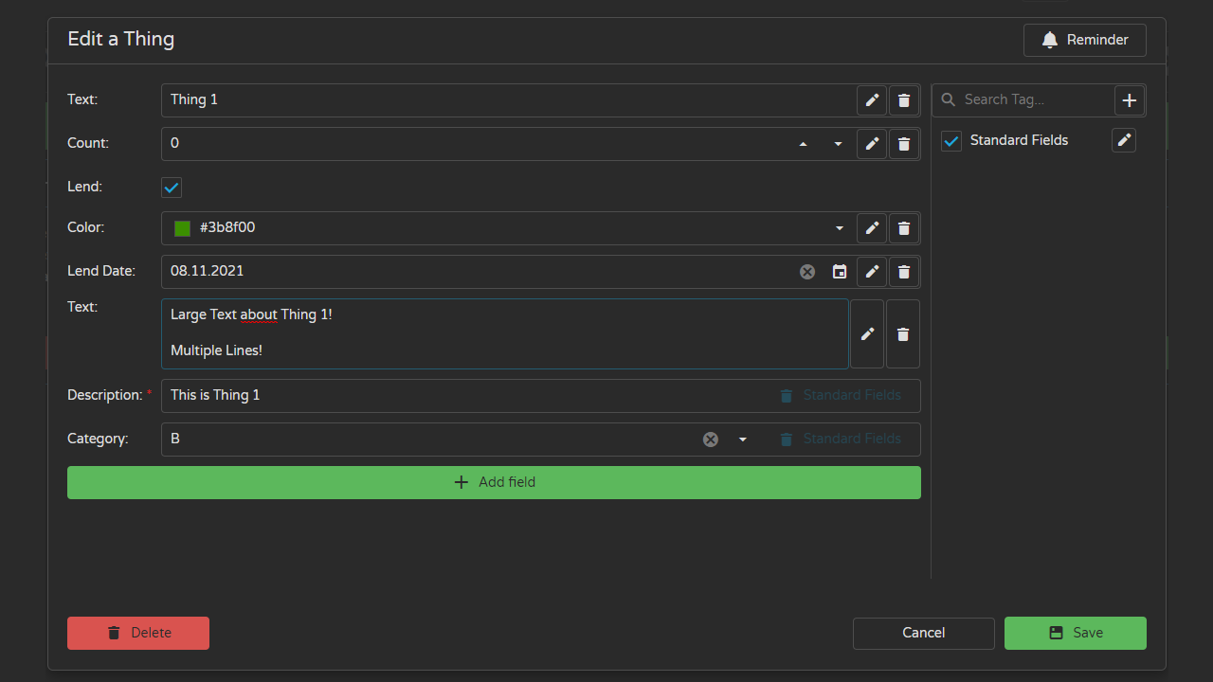Click the 'Lend Date:' label
This screenshot has height=682, width=1213.
click(101, 271)
